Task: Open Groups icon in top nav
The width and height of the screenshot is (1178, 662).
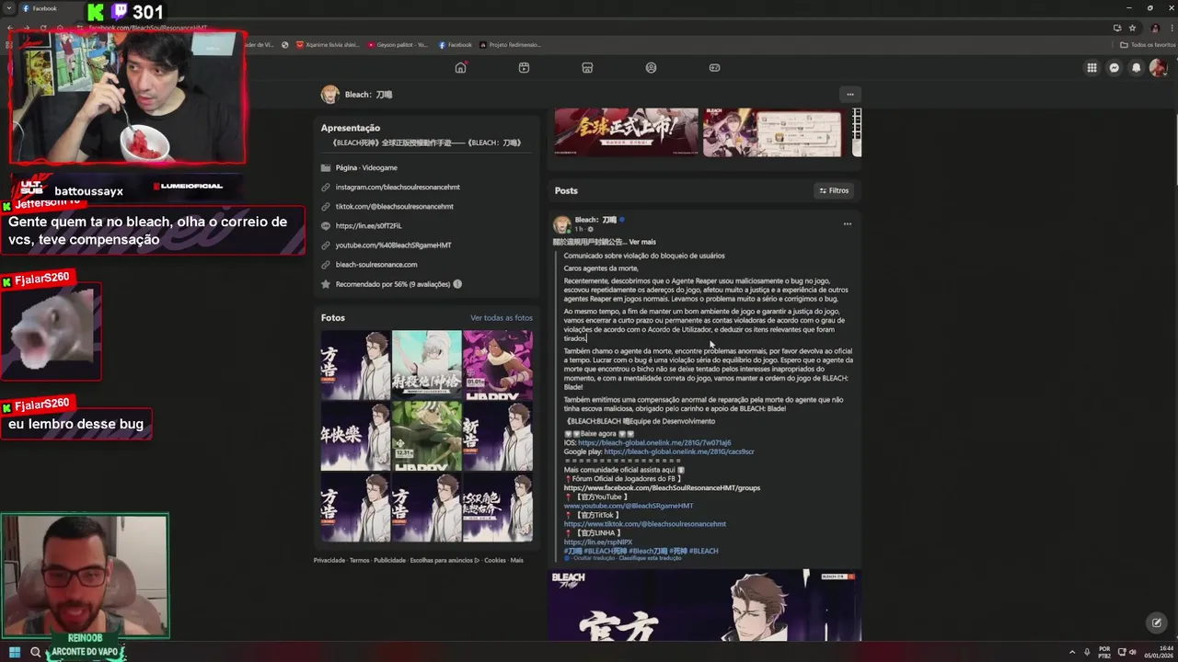Action: coord(651,67)
